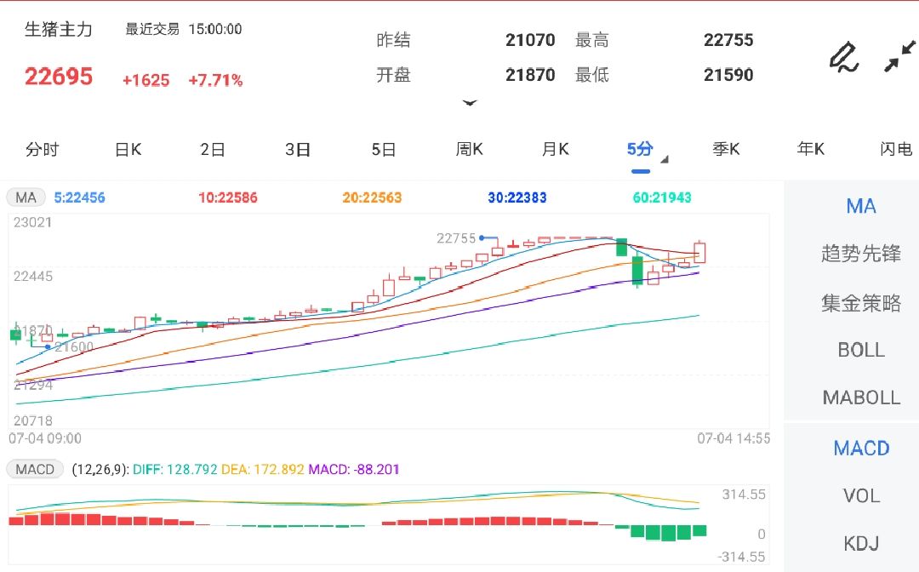Choose BOLL indicator in the sidebar
Image resolution: width=919 pixels, height=572 pixels.
tap(861, 350)
